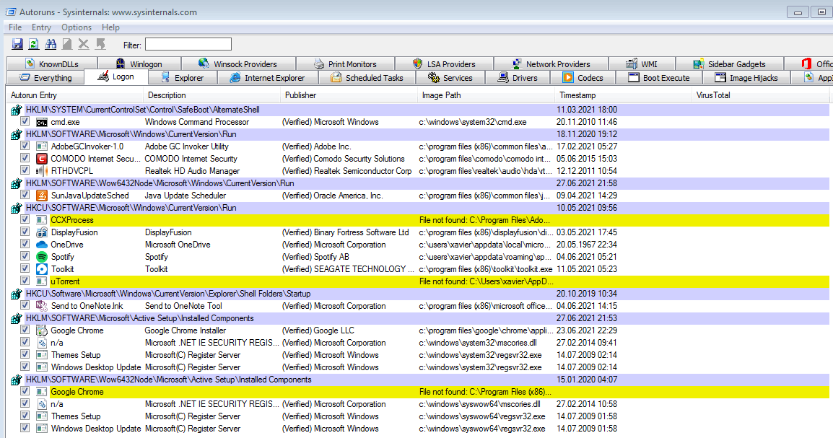Open the KnownDLLs tab

coord(52,63)
